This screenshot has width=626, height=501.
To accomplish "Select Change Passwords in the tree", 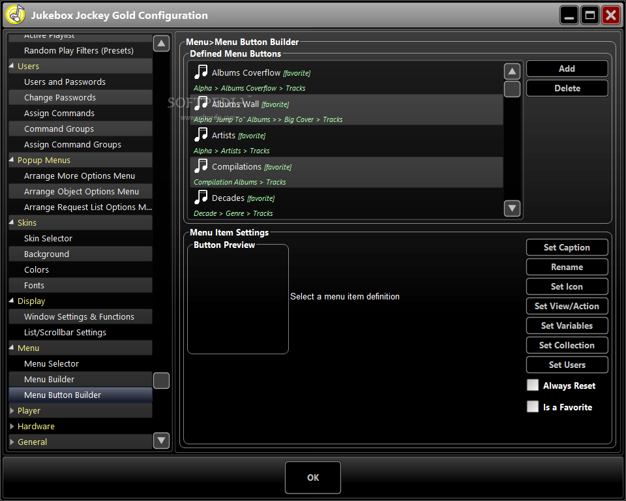I will pos(80,97).
